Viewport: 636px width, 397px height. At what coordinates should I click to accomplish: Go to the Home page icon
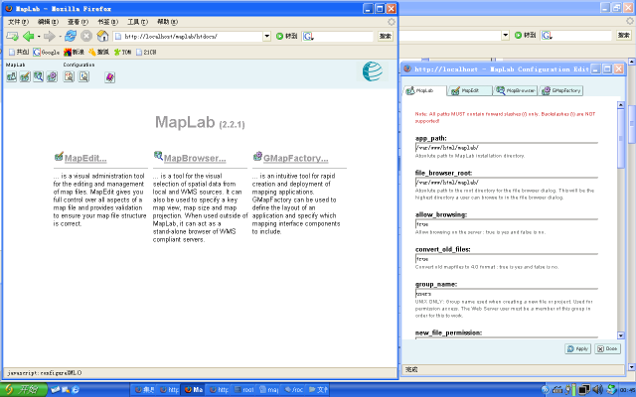point(102,36)
